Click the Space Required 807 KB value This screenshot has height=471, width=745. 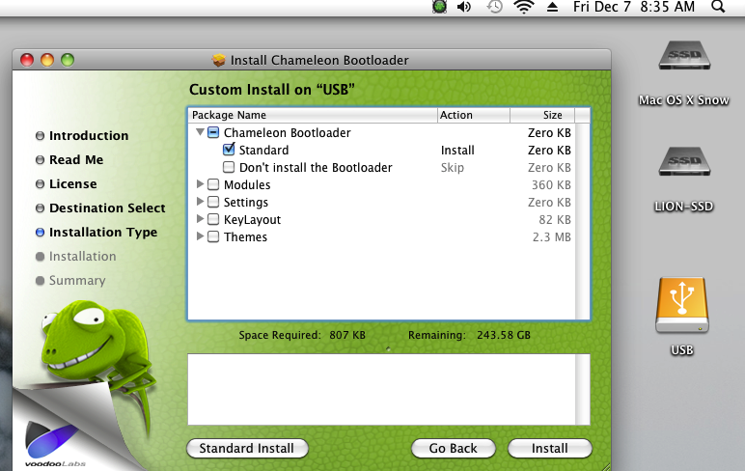click(347, 335)
